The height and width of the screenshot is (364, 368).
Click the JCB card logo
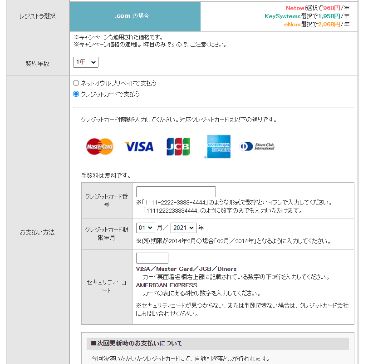coord(178,147)
